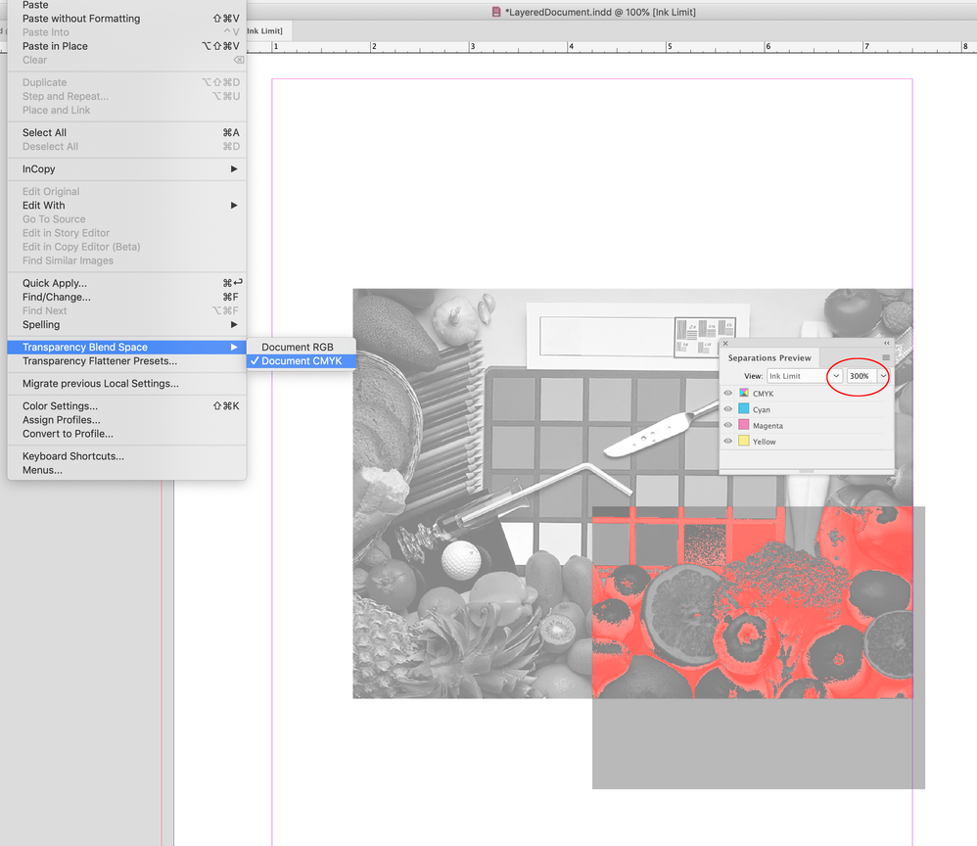Select the Separations Preview tab

coord(769,357)
